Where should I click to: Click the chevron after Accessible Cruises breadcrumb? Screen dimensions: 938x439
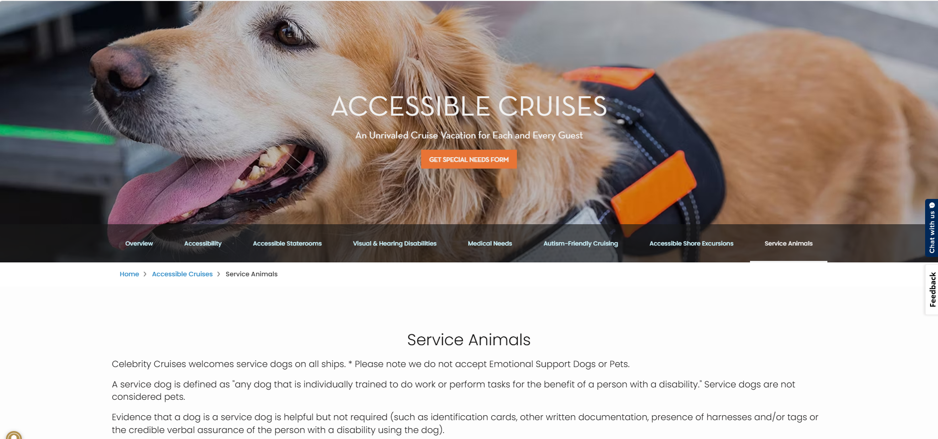(219, 274)
